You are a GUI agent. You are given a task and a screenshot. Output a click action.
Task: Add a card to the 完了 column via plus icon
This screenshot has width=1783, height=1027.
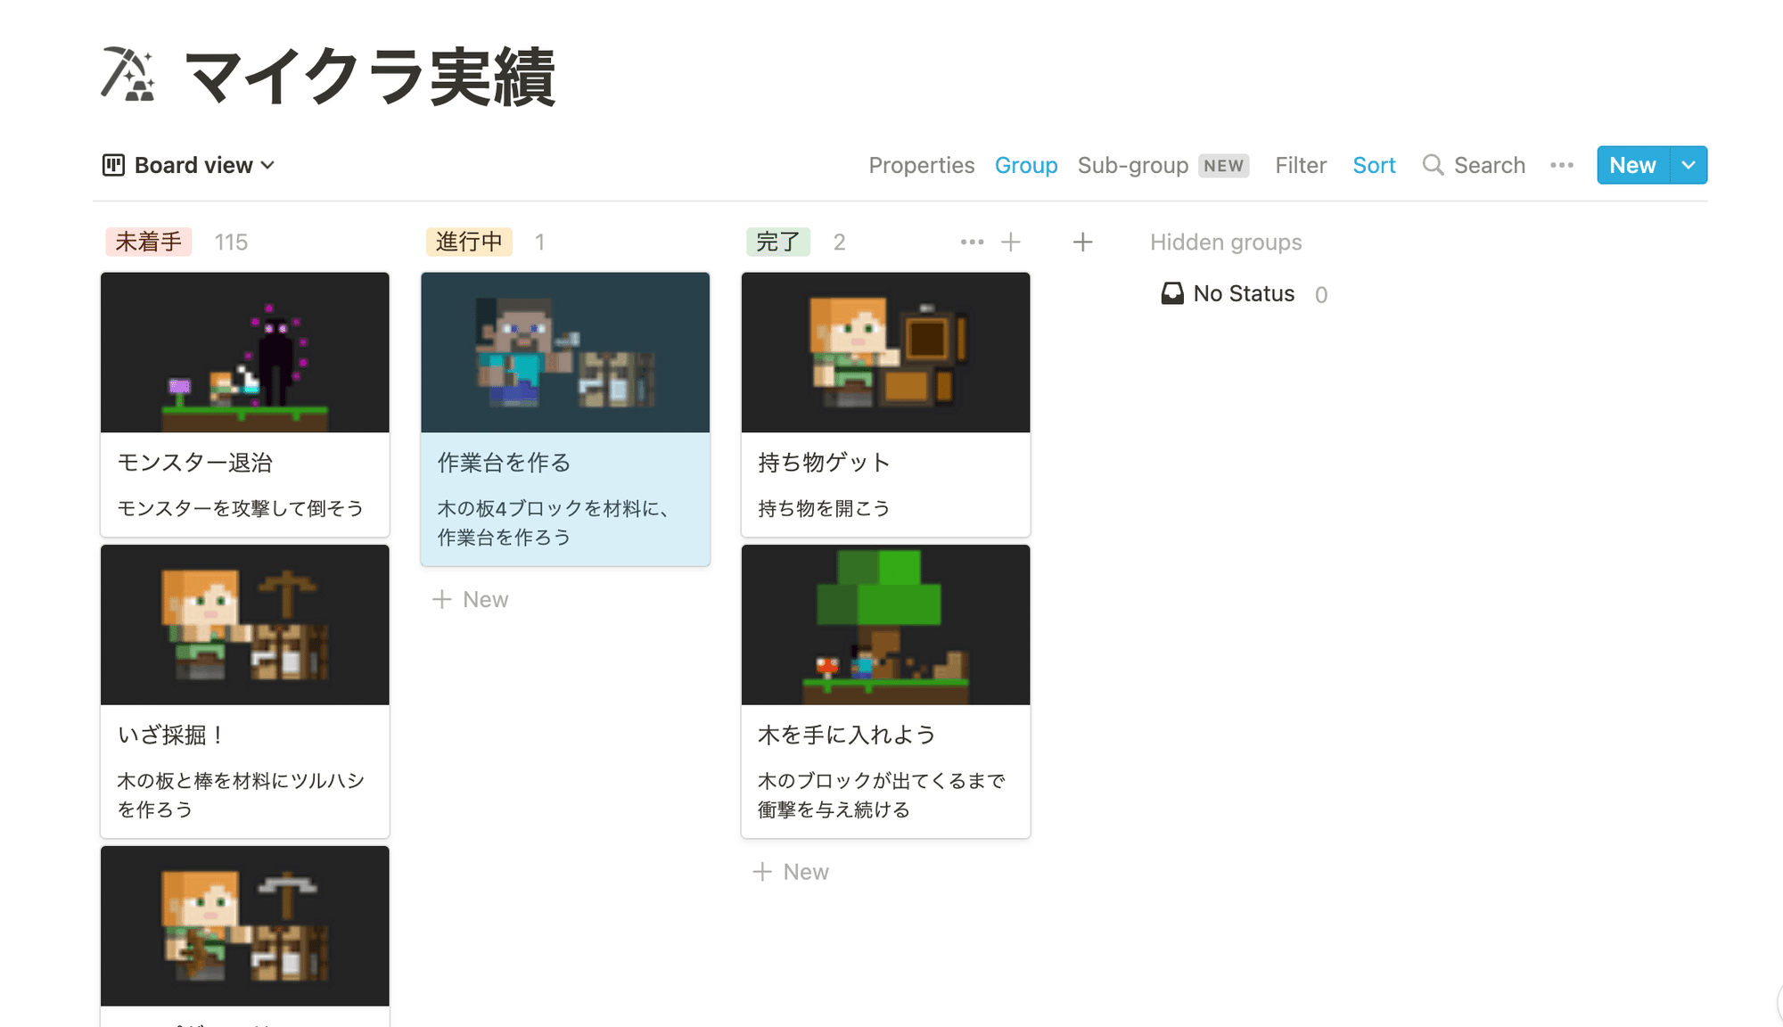(1012, 242)
